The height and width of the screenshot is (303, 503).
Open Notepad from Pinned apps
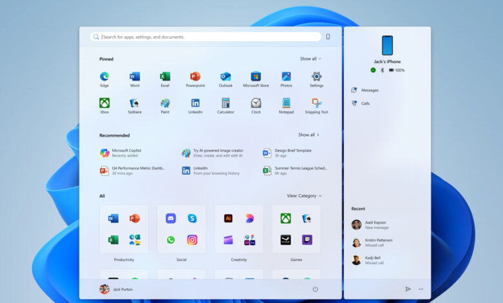tap(286, 106)
